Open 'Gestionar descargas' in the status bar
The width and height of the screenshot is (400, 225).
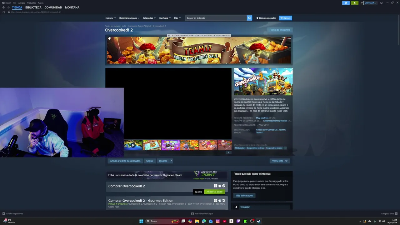202,214
